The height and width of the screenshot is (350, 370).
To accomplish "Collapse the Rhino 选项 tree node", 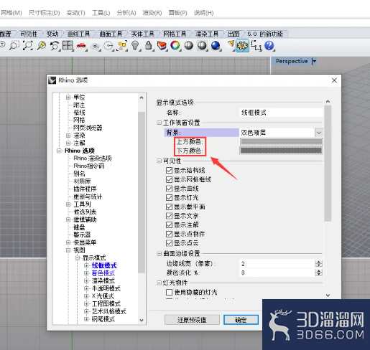I will coord(59,151).
